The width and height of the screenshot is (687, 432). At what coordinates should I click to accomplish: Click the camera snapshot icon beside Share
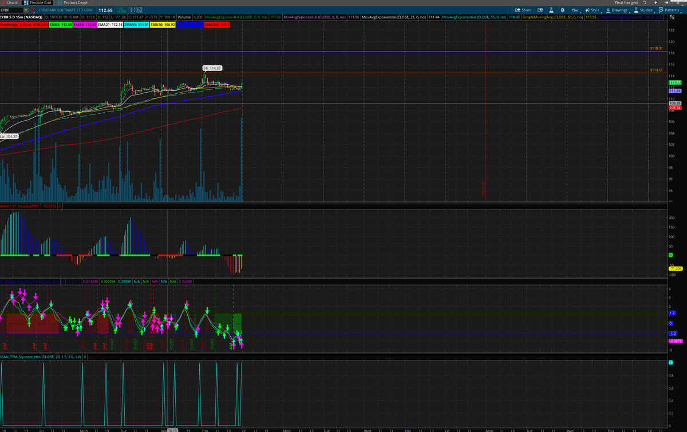539,10
